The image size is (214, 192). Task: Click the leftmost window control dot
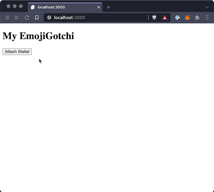pyautogui.click(x=8, y=6)
